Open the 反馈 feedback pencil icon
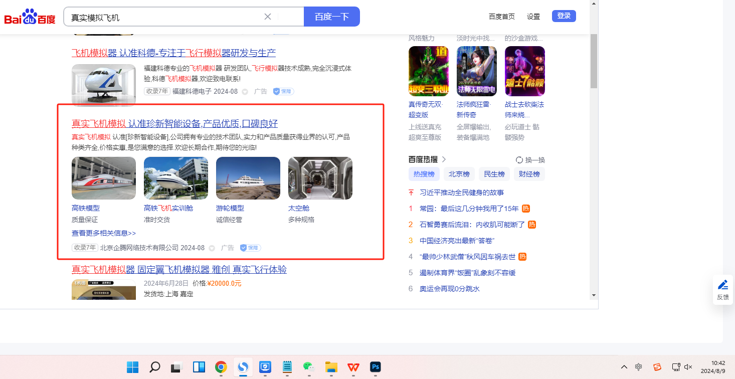Screen dimensions: 735x379 [x=722, y=285]
